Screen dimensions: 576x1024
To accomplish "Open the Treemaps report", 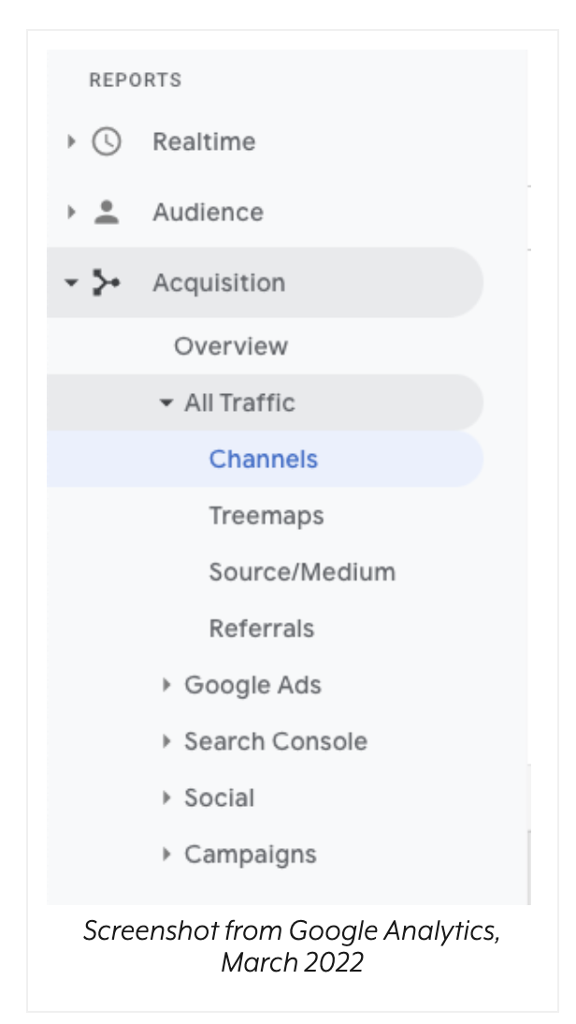I will tap(266, 516).
